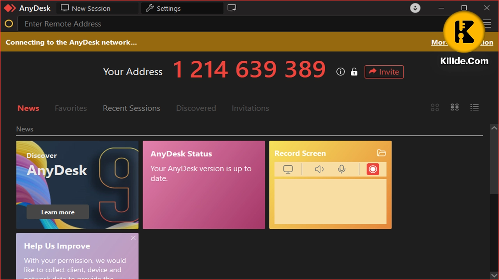Click your address number 1 214 639 389
This screenshot has width=499, height=280.
249,70
